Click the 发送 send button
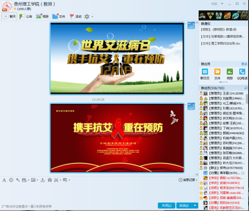Image resolution: width=249 pixels, height=211 pixels. click(184, 205)
